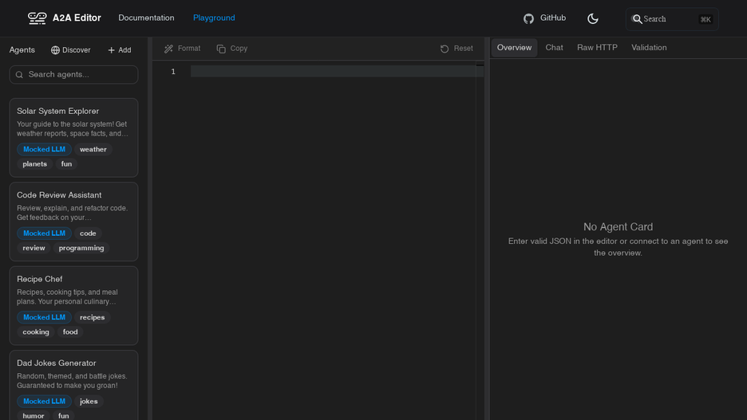747x420 pixels.
Task: Open the GitHub octocat icon
Action: click(x=529, y=18)
